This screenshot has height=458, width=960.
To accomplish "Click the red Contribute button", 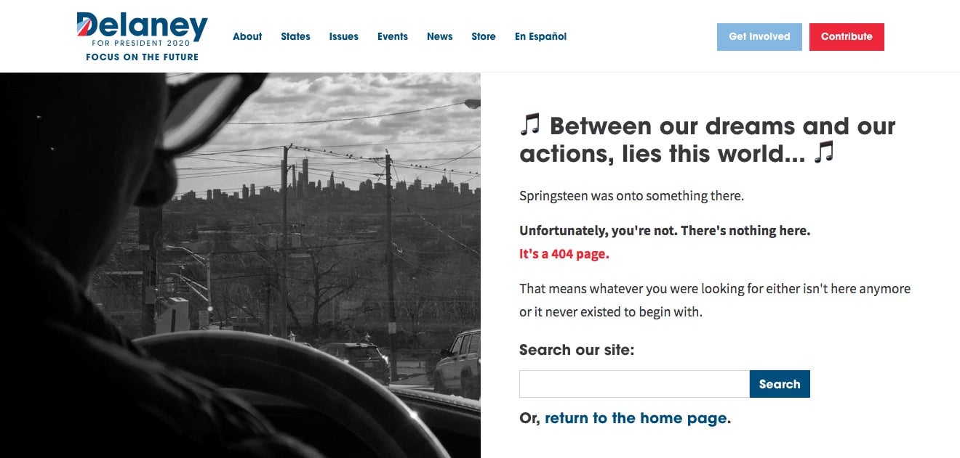I will tap(847, 37).
